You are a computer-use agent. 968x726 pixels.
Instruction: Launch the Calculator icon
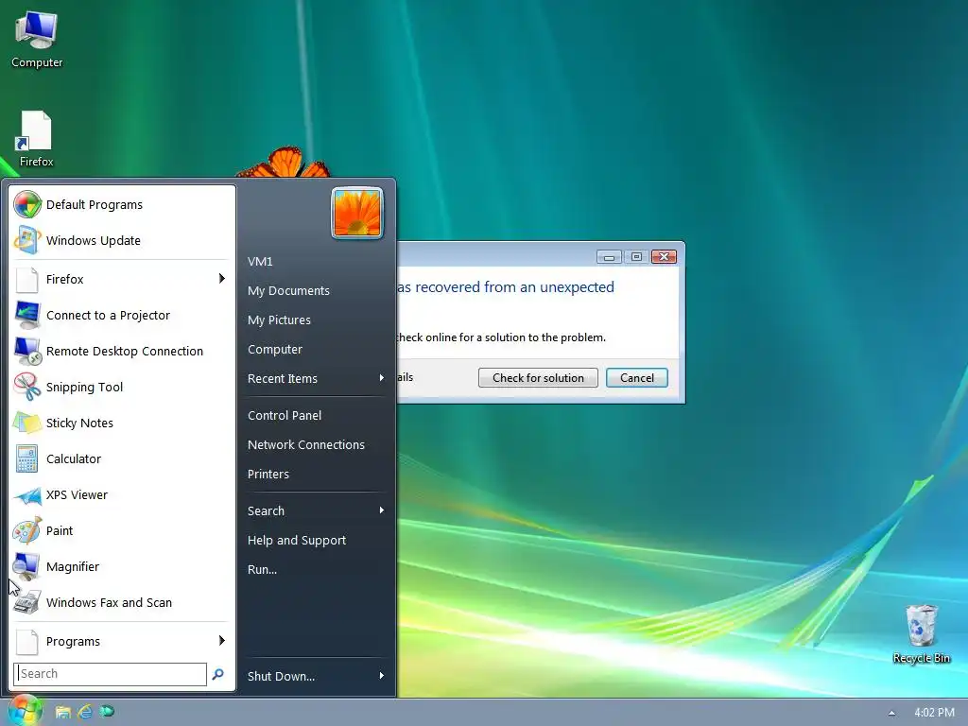27,458
